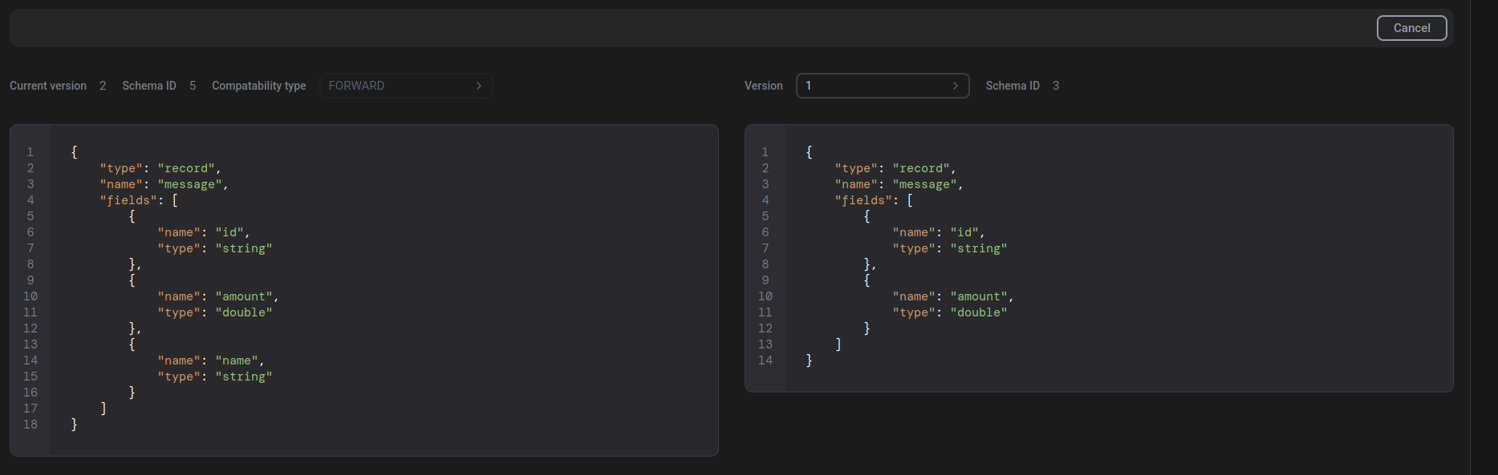Click "name": "amount" in version 1 schema

click(953, 296)
